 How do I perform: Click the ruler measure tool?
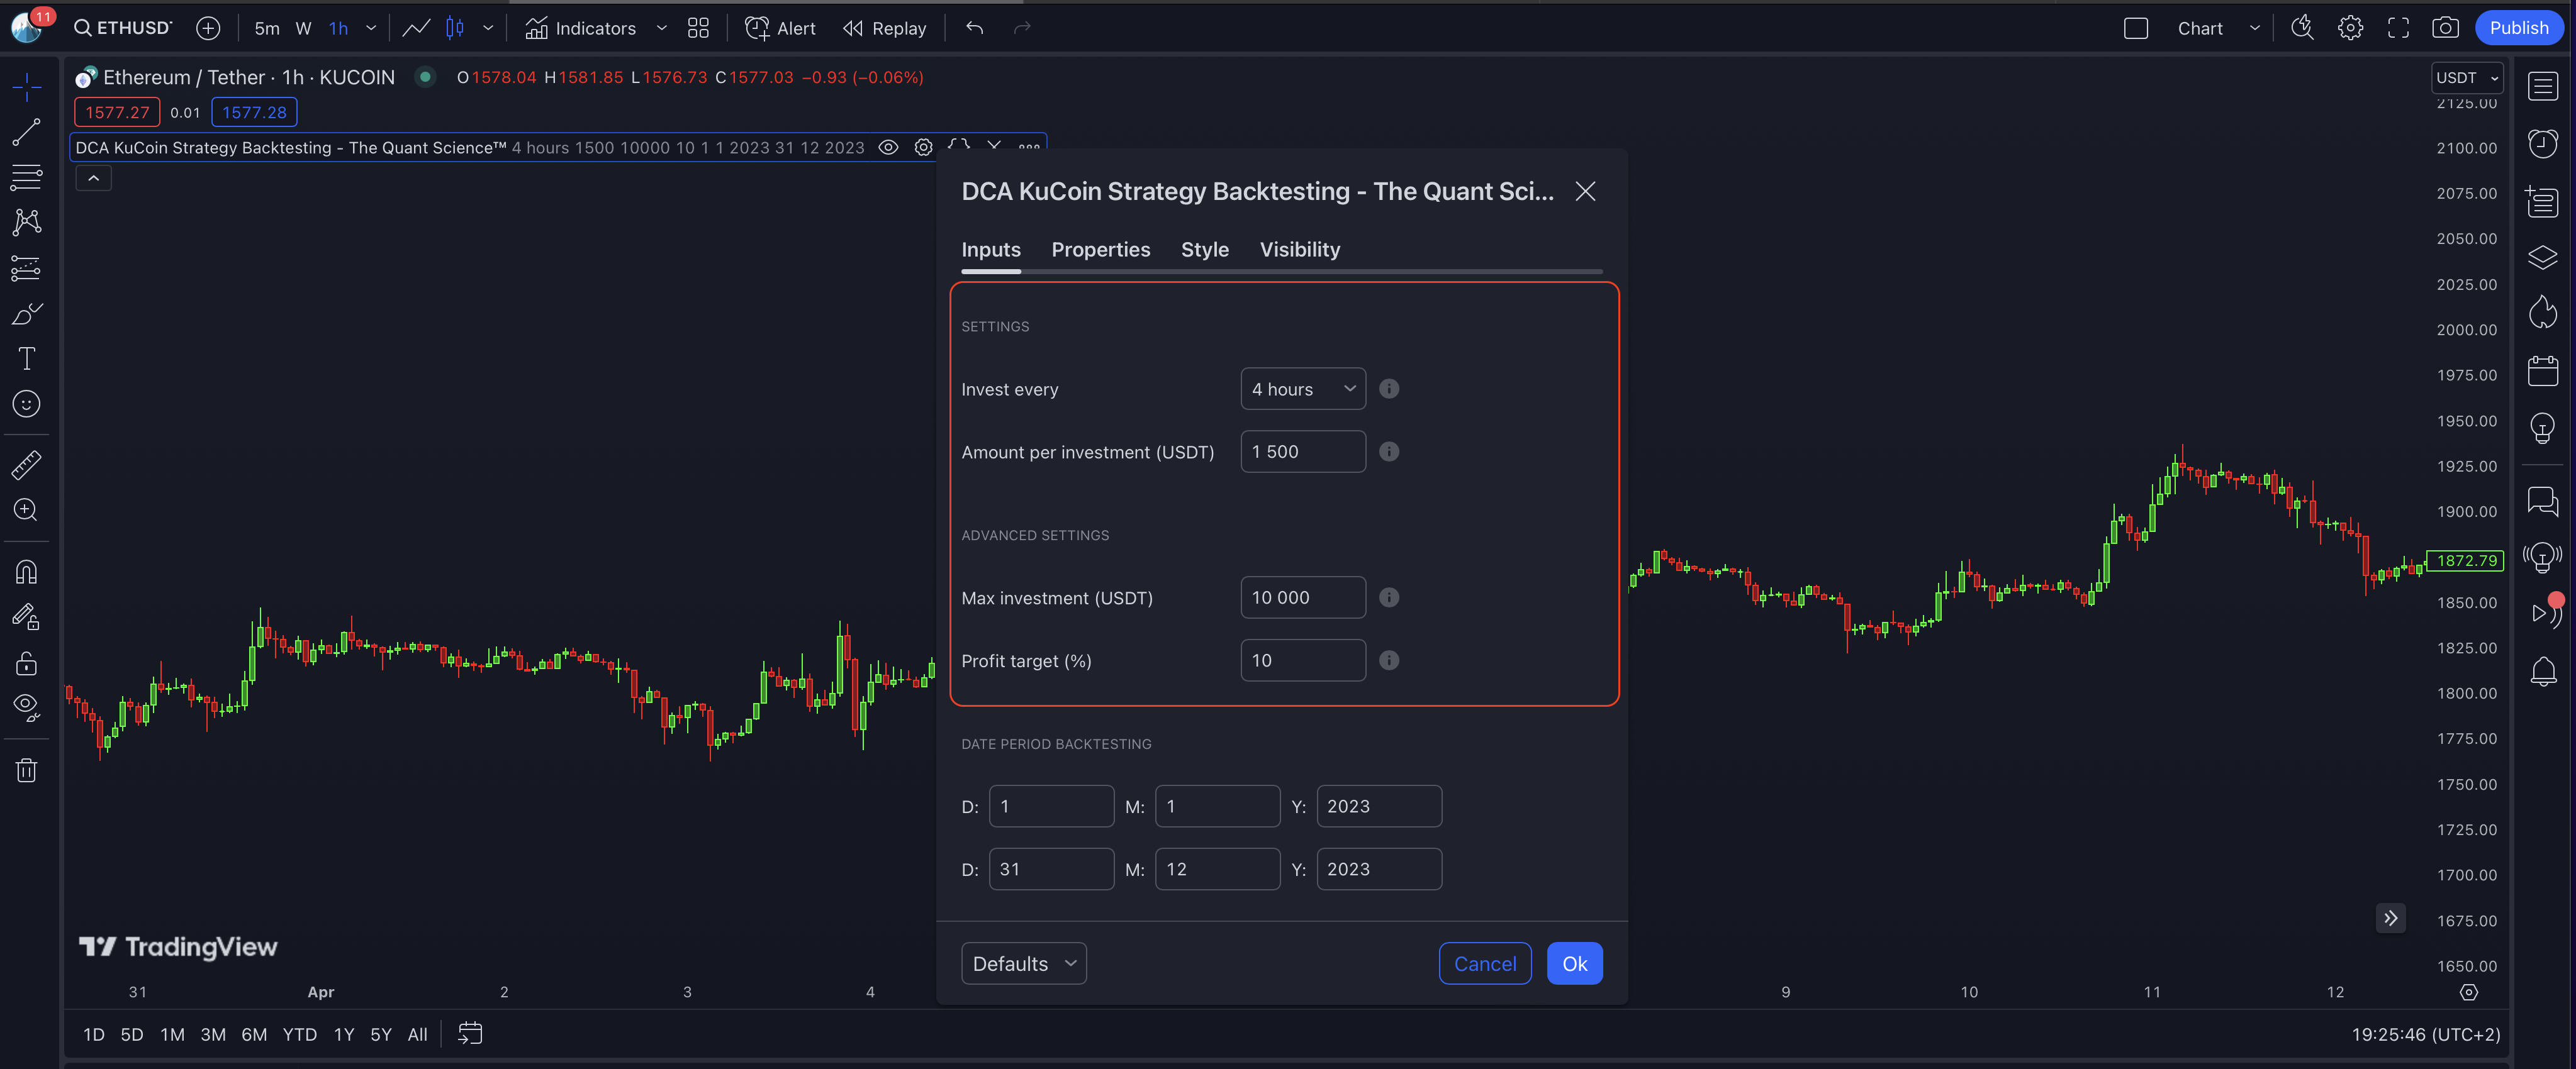[26, 465]
